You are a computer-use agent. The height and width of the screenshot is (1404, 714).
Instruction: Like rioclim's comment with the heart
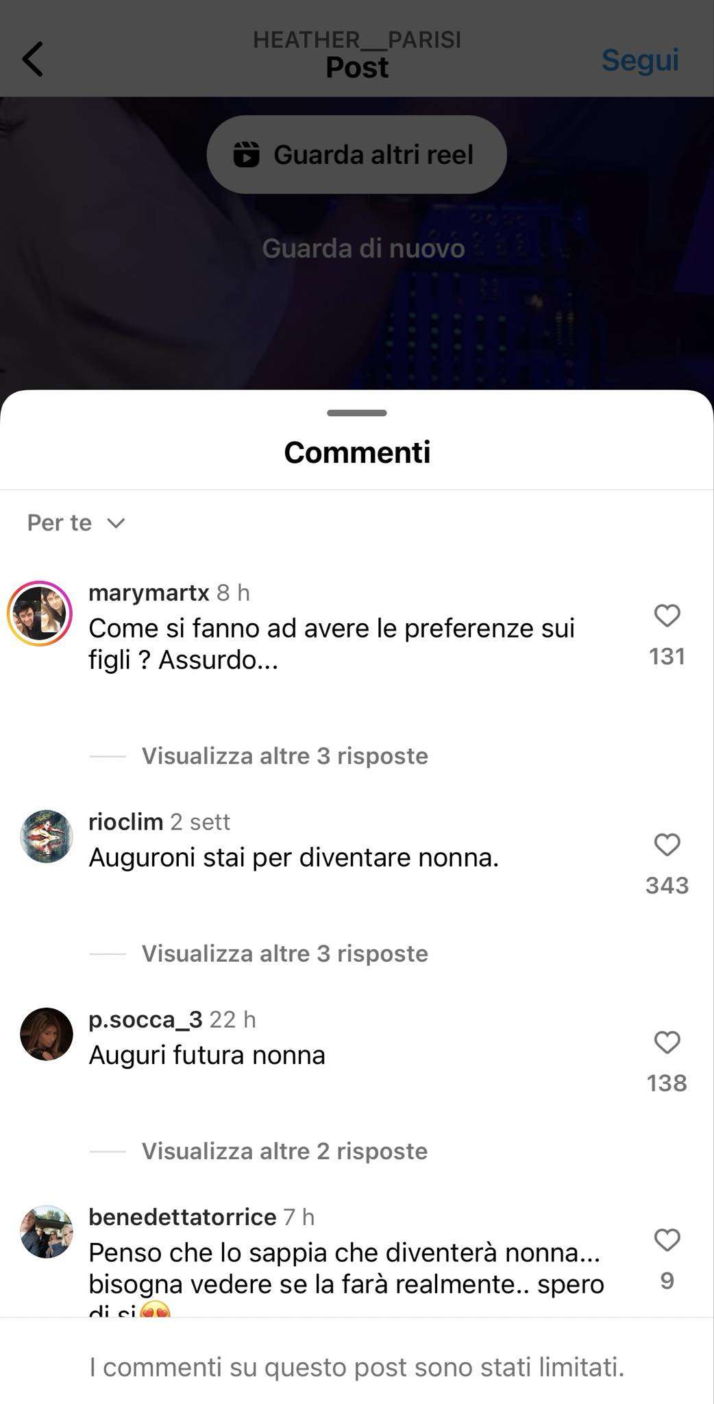[667, 845]
